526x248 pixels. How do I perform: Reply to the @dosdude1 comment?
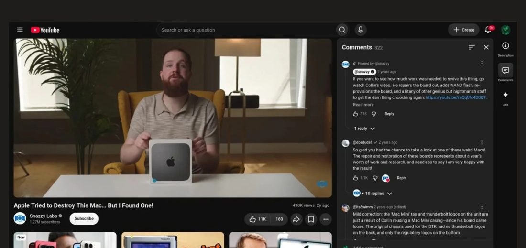[x=401, y=178]
